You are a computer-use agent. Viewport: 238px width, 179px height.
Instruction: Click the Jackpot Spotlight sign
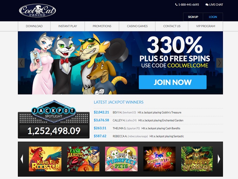tap(54, 111)
